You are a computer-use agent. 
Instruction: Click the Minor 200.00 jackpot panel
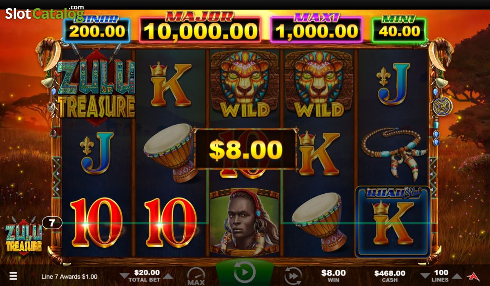tap(97, 29)
